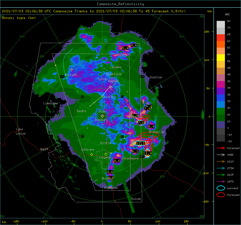Select the storm top label 6.1

click(x=135, y=151)
